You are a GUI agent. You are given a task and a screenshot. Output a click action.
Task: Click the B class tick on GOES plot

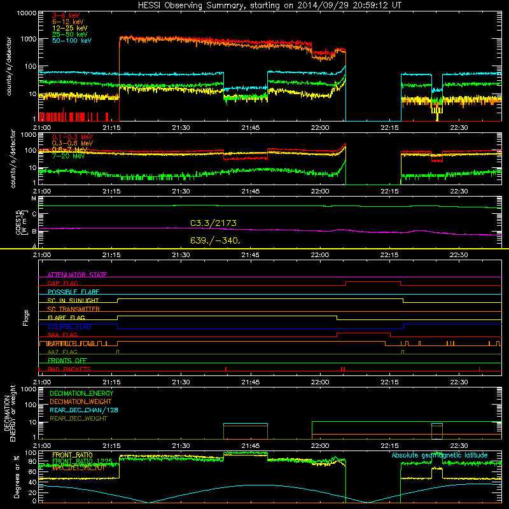[x=34, y=232]
